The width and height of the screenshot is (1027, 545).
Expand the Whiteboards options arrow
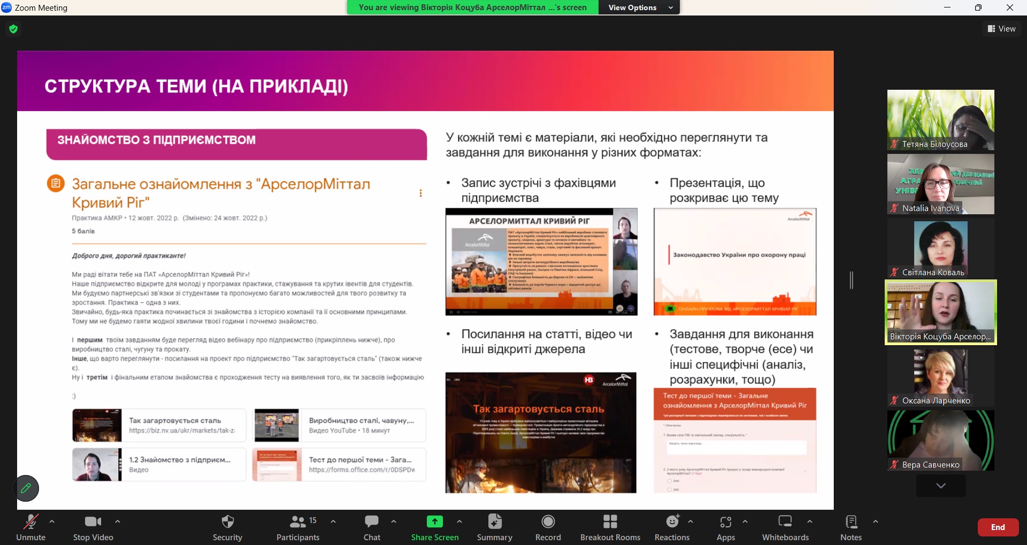coord(810,521)
